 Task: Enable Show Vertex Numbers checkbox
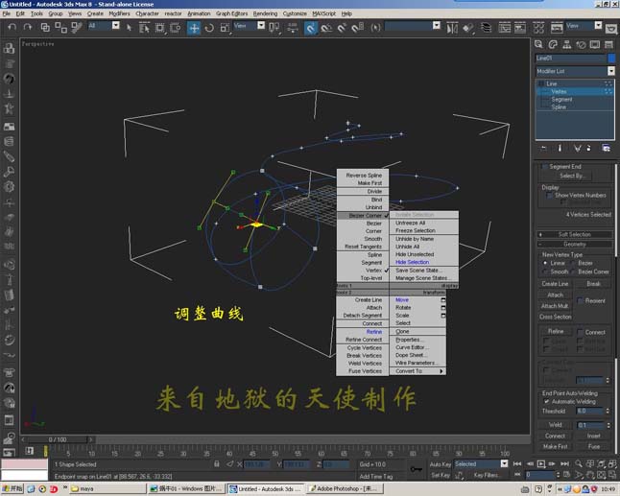(549, 196)
